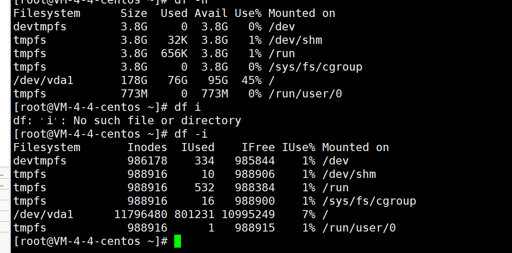Screen dimensions: 512x253
Task: Click the "/" mount point beside 45%
Action: [271, 80]
